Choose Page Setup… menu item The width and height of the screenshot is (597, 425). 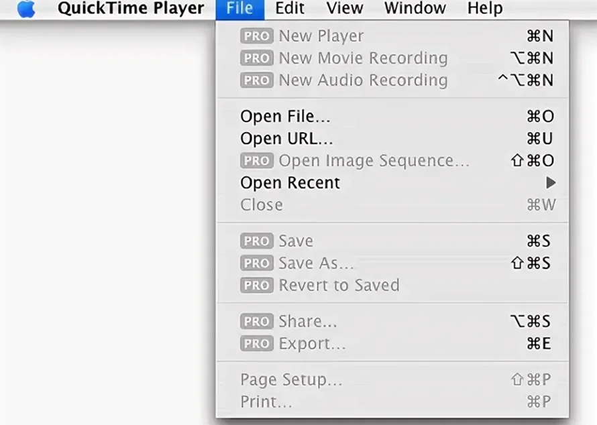tap(392, 379)
